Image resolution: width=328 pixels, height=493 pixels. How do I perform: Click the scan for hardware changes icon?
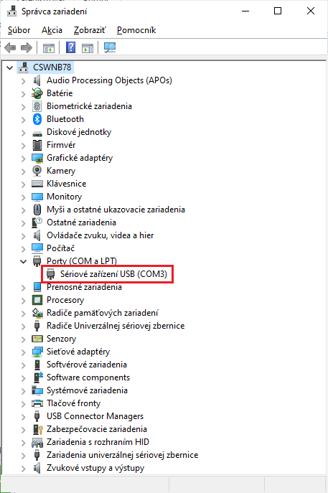[x=110, y=48]
